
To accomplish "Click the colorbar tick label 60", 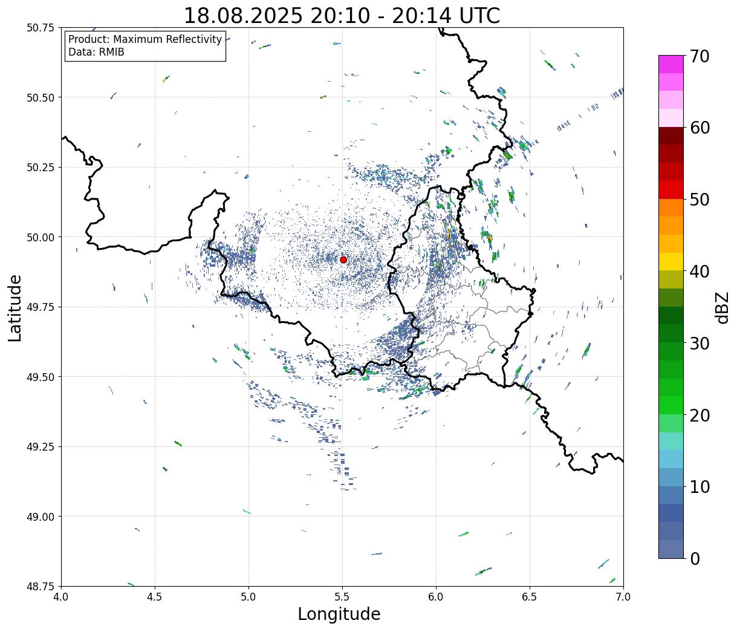I will 700,128.
